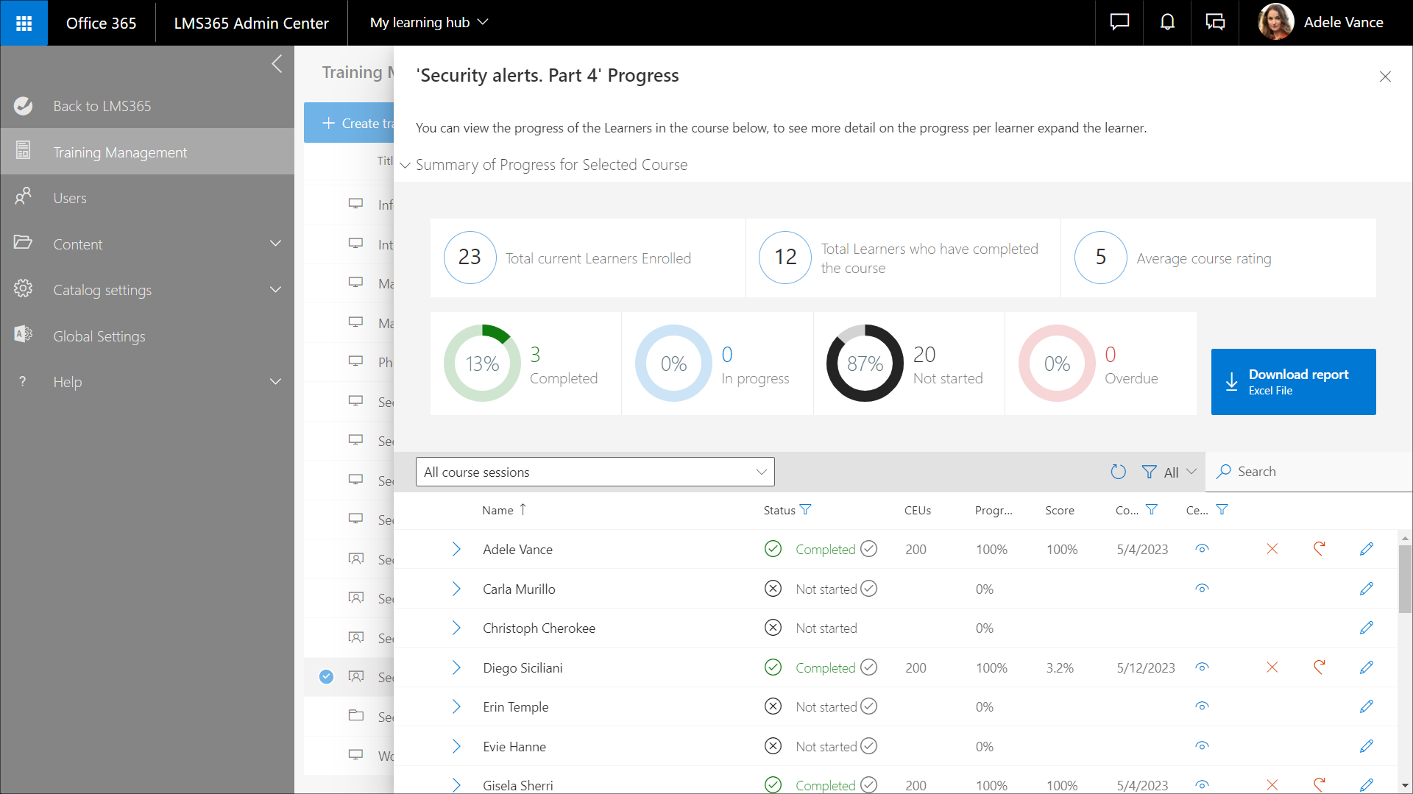Toggle the selected row checkmark in the training list
The height and width of the screenshot is (794, 1413).
pyautogui.click(x=326, y=677)
